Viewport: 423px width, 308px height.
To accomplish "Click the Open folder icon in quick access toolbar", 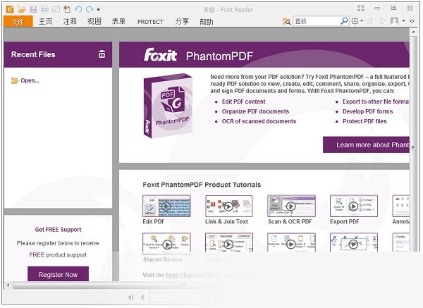I will tap(22, 9).
